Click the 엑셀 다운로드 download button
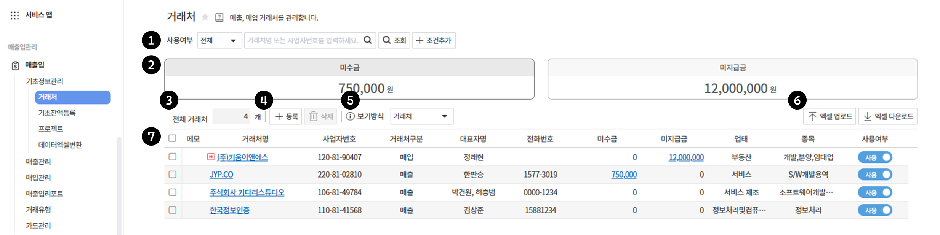 pos(887,116)
